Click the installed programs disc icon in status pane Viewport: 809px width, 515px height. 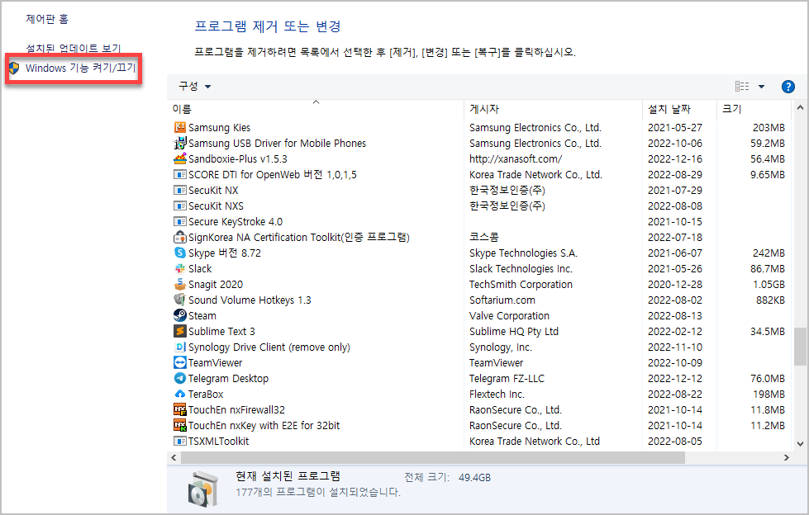pyautogui.click(x=202, y=489)
